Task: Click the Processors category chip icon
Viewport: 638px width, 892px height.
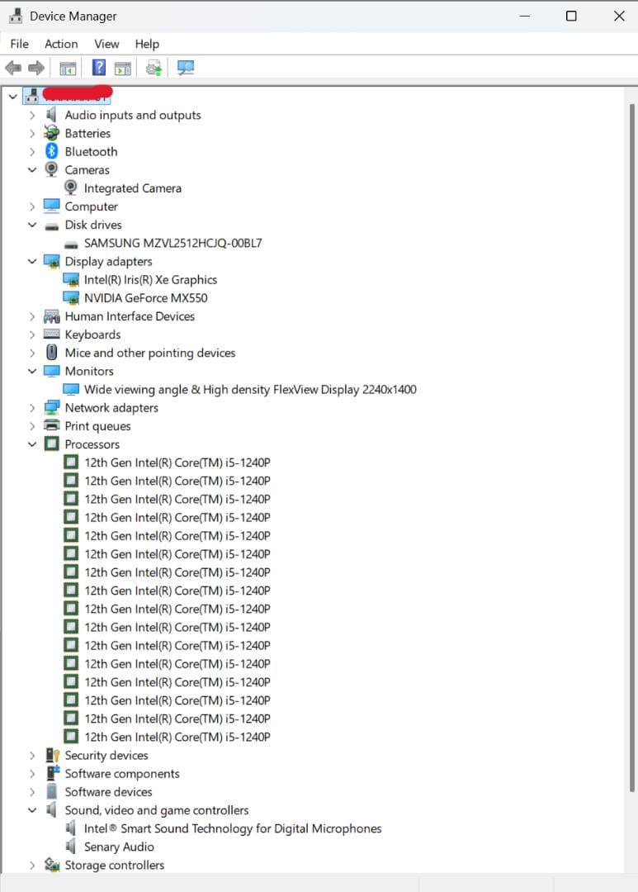Action: tap(52, 444)
